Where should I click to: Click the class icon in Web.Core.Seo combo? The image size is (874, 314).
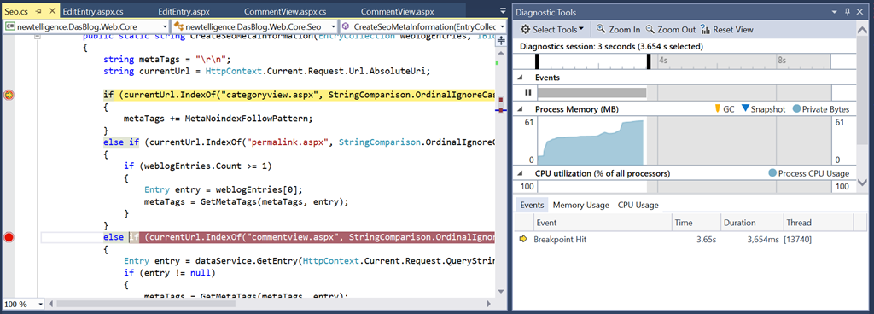[x=179, y=26]
